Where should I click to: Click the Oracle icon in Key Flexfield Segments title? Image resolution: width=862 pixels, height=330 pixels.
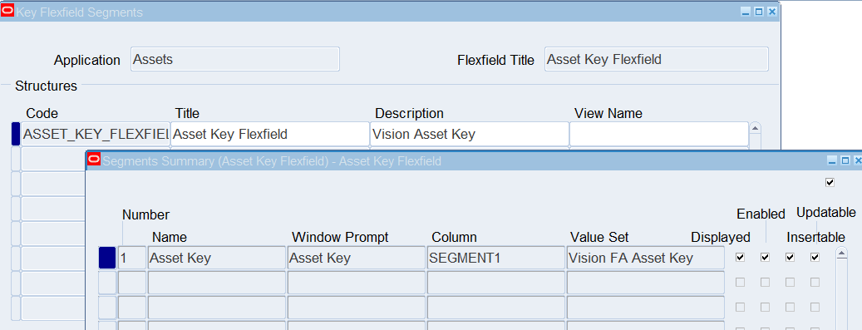click(x=7, y=11)
